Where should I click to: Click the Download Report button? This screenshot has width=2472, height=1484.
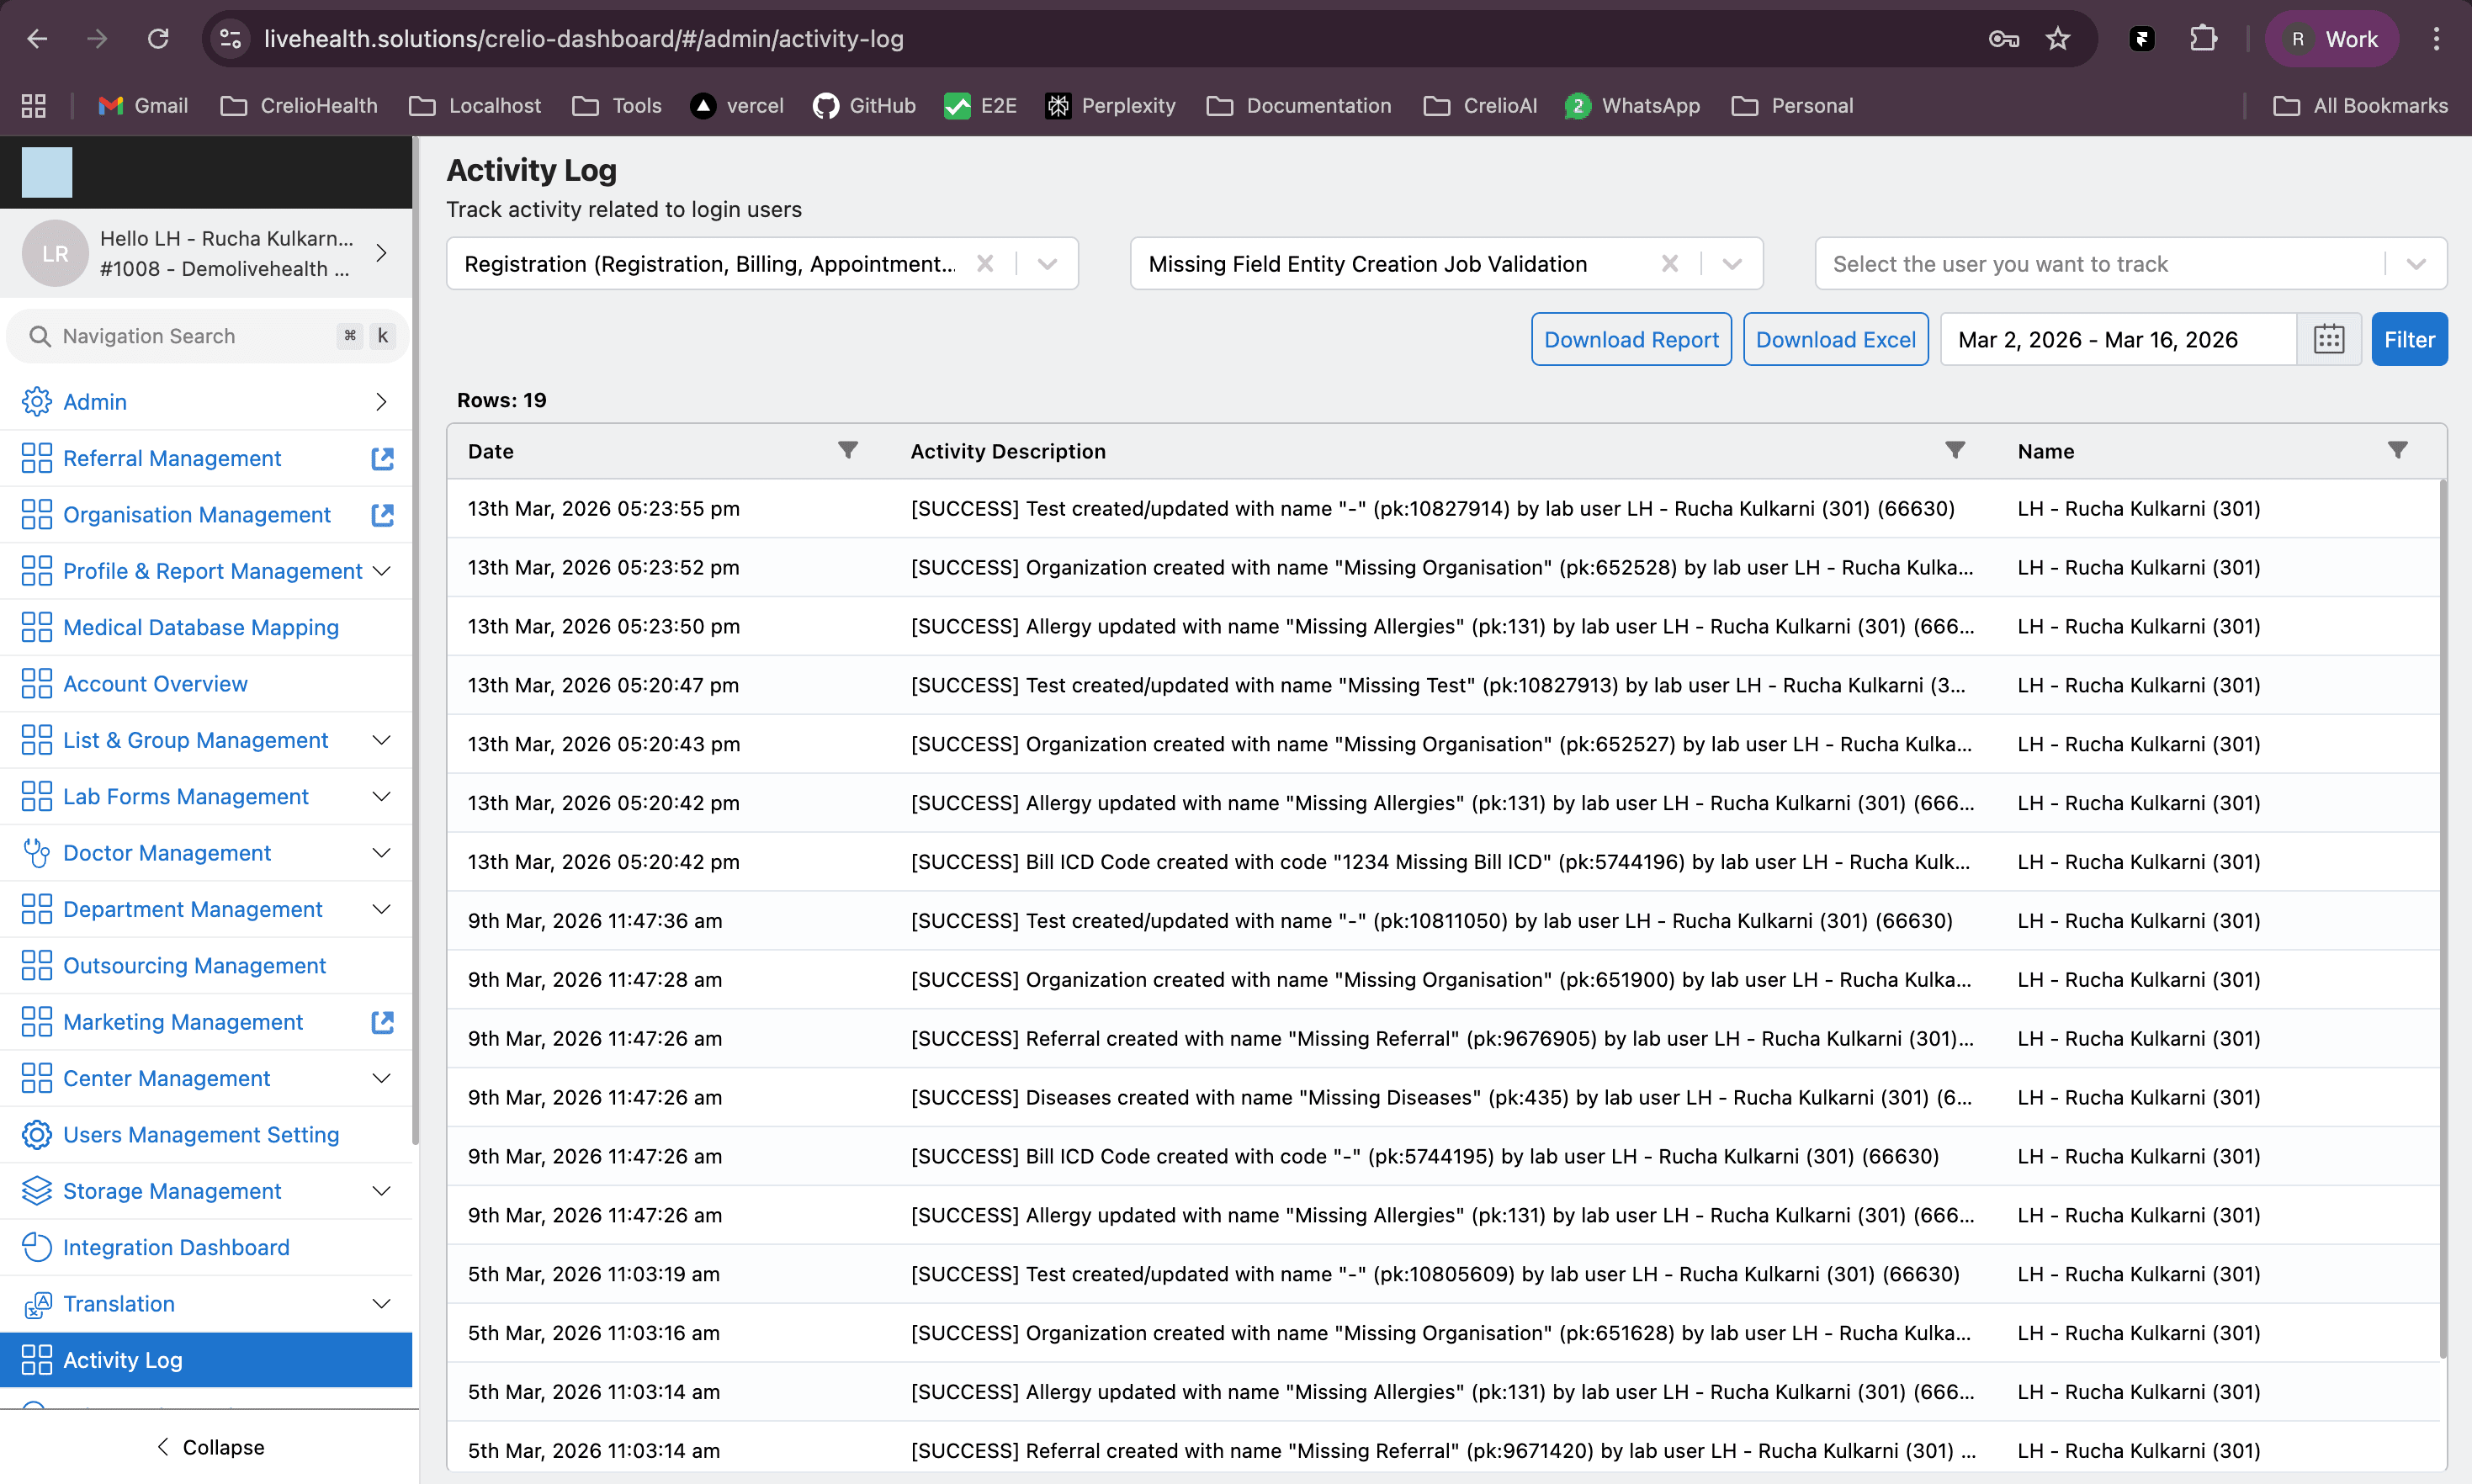pos(1631,339)
